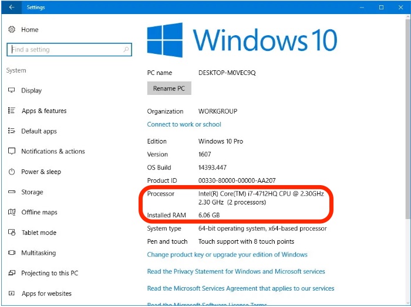The height and width of the screenshot is (307, 411).
Task: Click the Apps & features list icon
Action: tap(12, 110)
